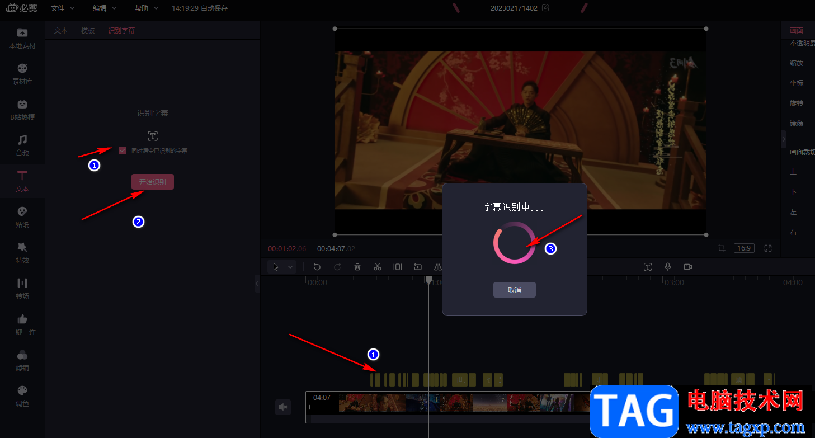The height and width of the screenshot is (438, 815).
Task: Click the trim icon next to scissors
Action: coord(398,267)
